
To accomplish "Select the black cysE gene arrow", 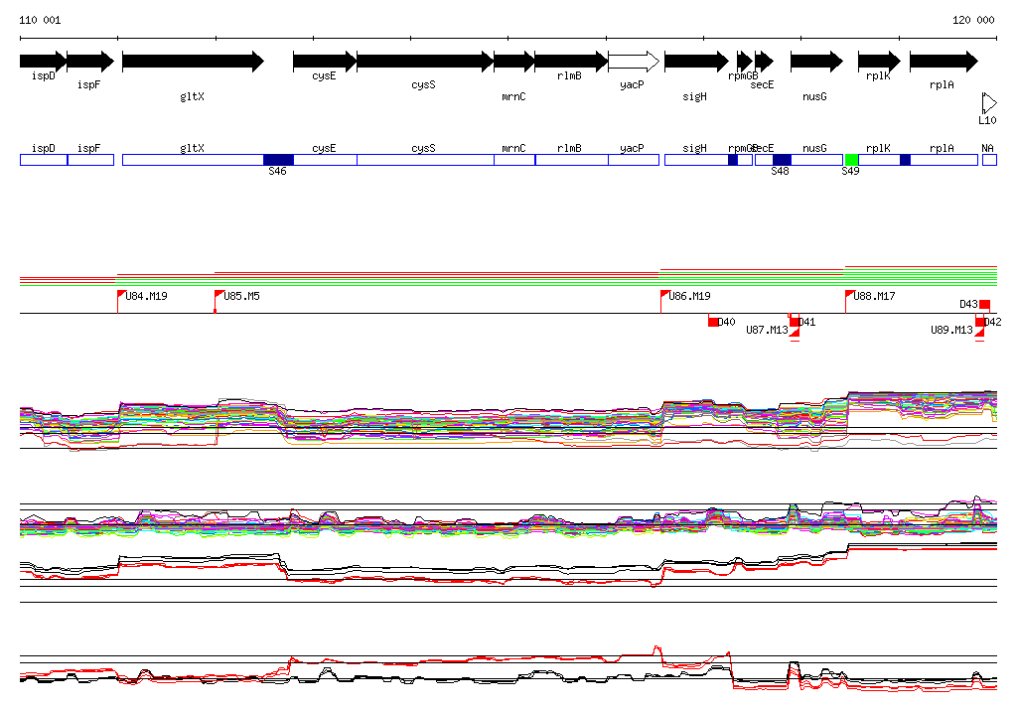I will [325, 62].
